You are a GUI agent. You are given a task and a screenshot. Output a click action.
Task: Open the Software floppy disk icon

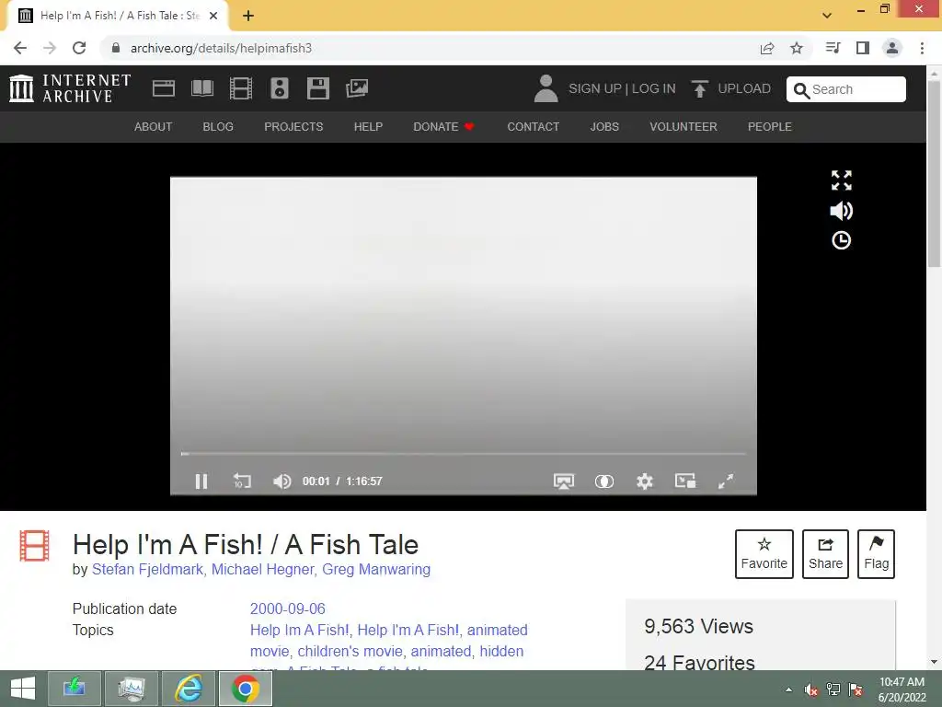coord(317,88)
